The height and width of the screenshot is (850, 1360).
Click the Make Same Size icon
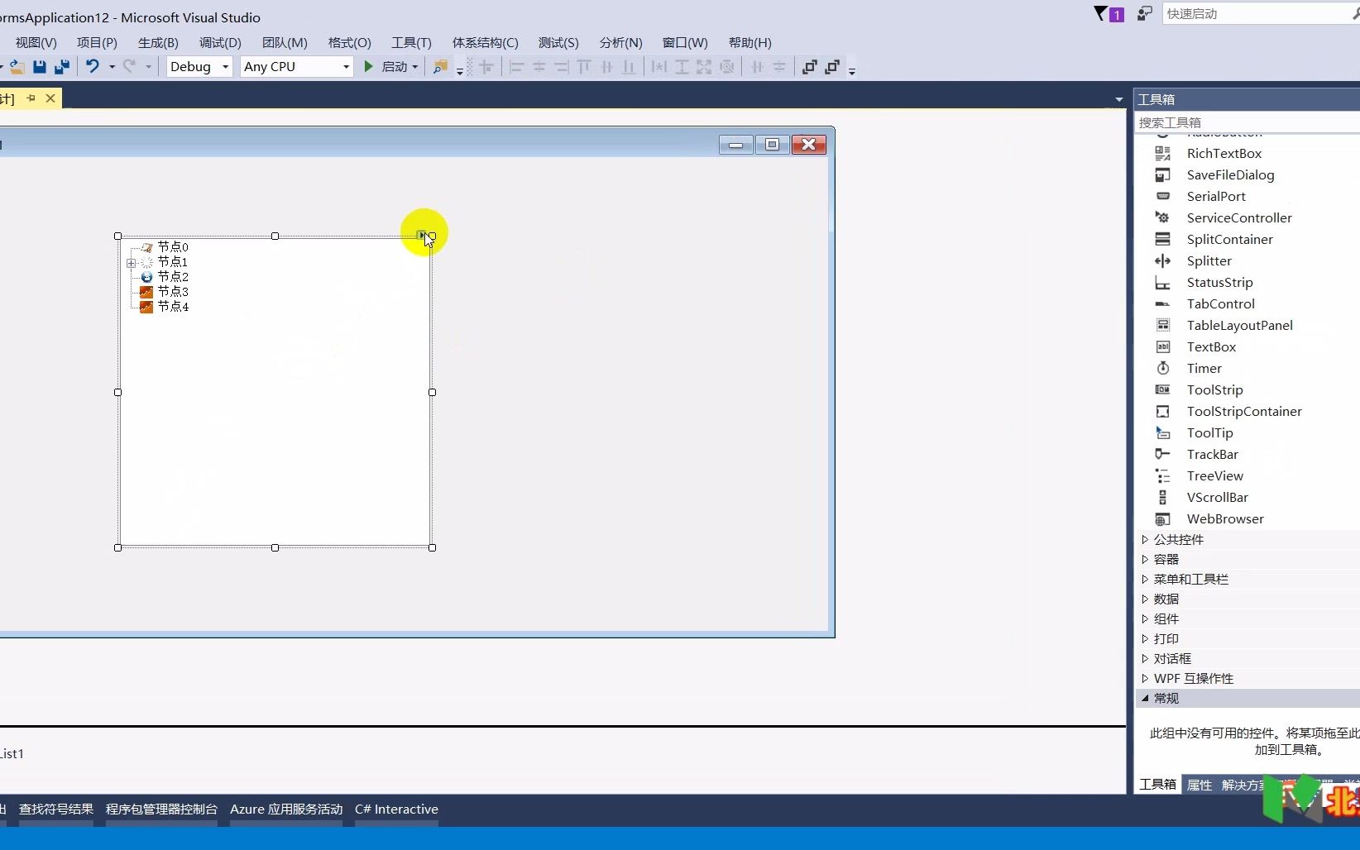coord(704,67)
